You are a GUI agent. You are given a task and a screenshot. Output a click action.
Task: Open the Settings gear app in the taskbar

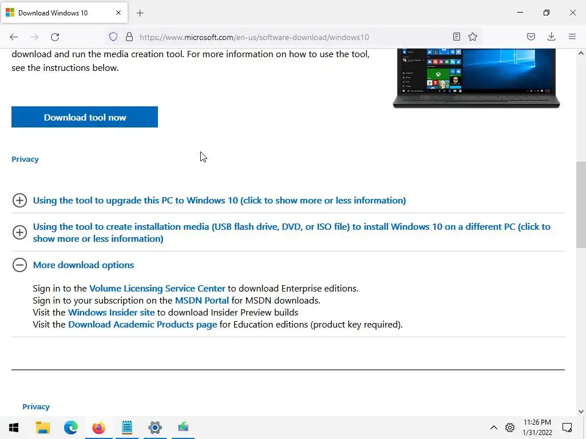point(155,428)
